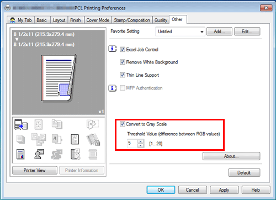Open Help for printing preferences
276x200 pixels.
256,190
